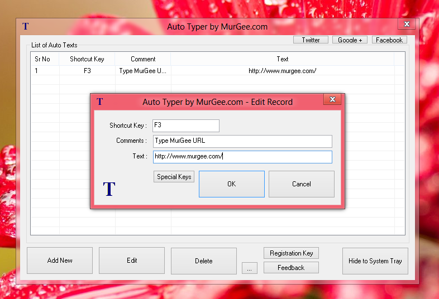Click the T icon in main window title bar
Image resolution: width=439 pixels, height=299 pixels.
[x=26, y=26]
